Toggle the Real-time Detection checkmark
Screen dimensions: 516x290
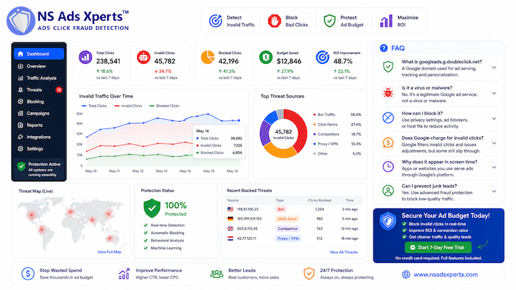click(146, 225)
